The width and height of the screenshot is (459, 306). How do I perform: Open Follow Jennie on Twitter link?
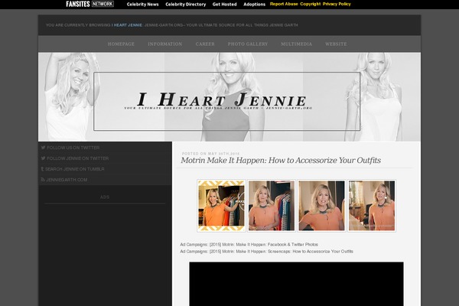coord(77,158)
